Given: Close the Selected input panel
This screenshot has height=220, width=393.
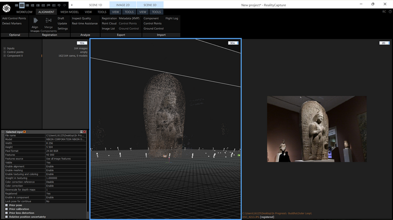Looking at the screenshot, I should coord(85,132).
